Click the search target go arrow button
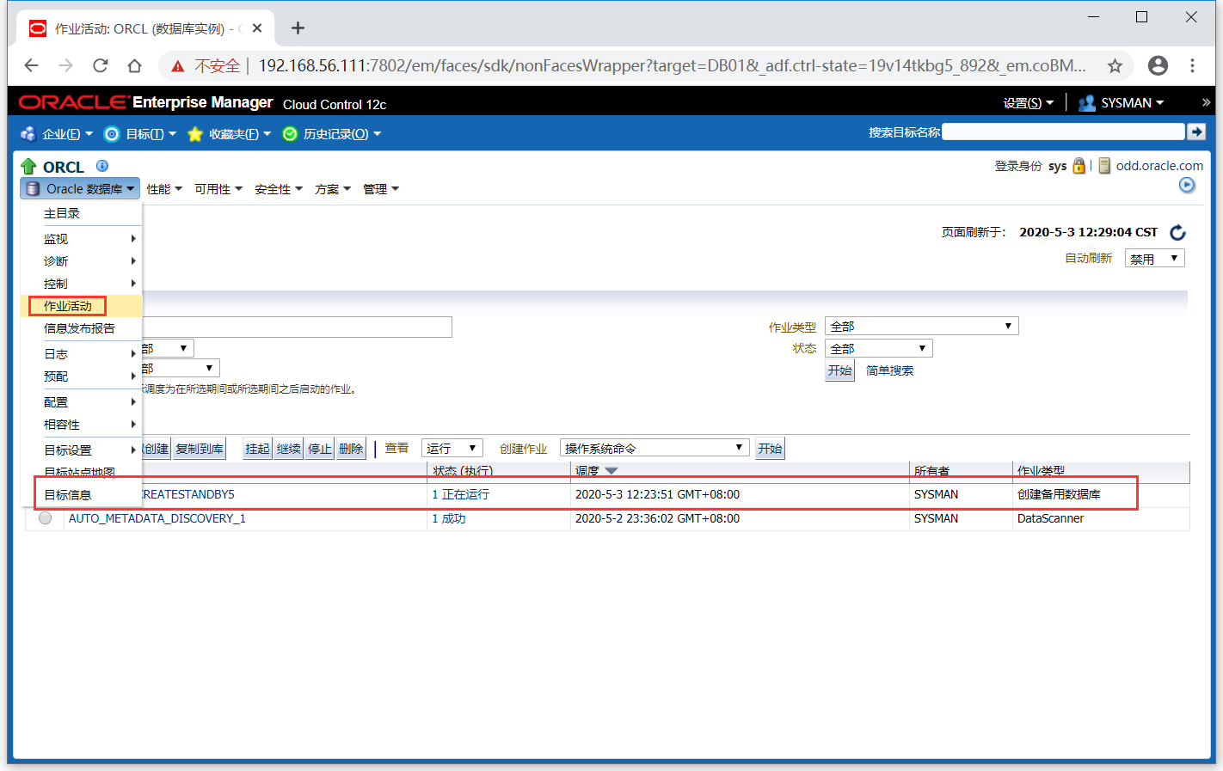 tap(1196, 132)
